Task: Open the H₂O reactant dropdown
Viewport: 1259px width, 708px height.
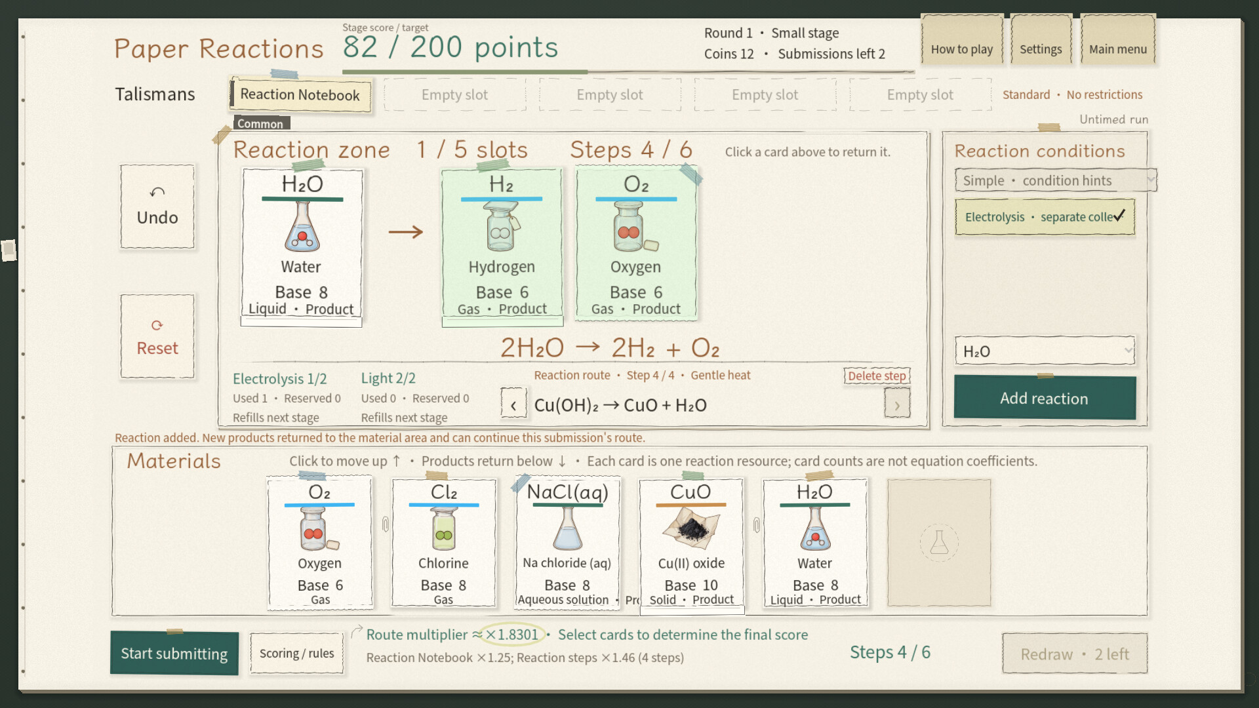Action: point(1045,351)
